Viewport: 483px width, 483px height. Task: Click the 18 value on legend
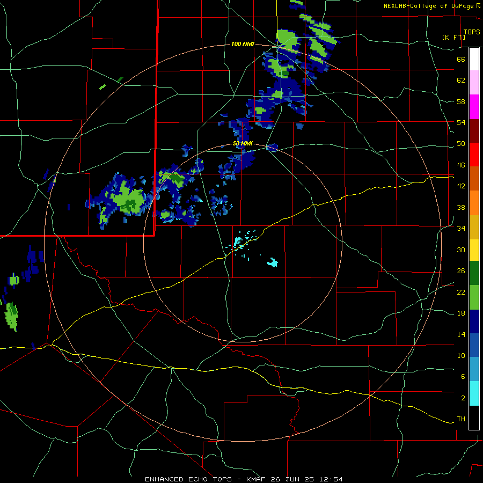pyautogui.click(x=461, y=313)
